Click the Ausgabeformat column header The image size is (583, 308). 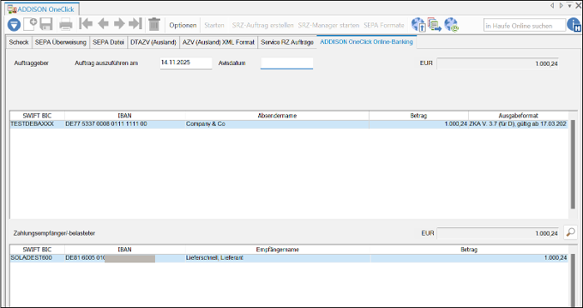[518, 116]
